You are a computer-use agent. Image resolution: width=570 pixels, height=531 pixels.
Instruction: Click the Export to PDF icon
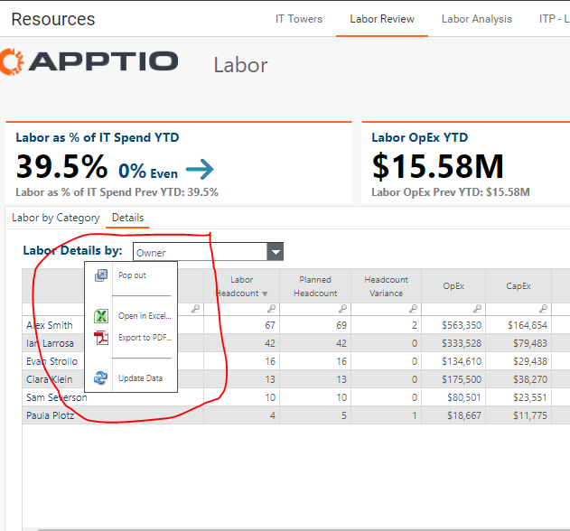(101, 338)
